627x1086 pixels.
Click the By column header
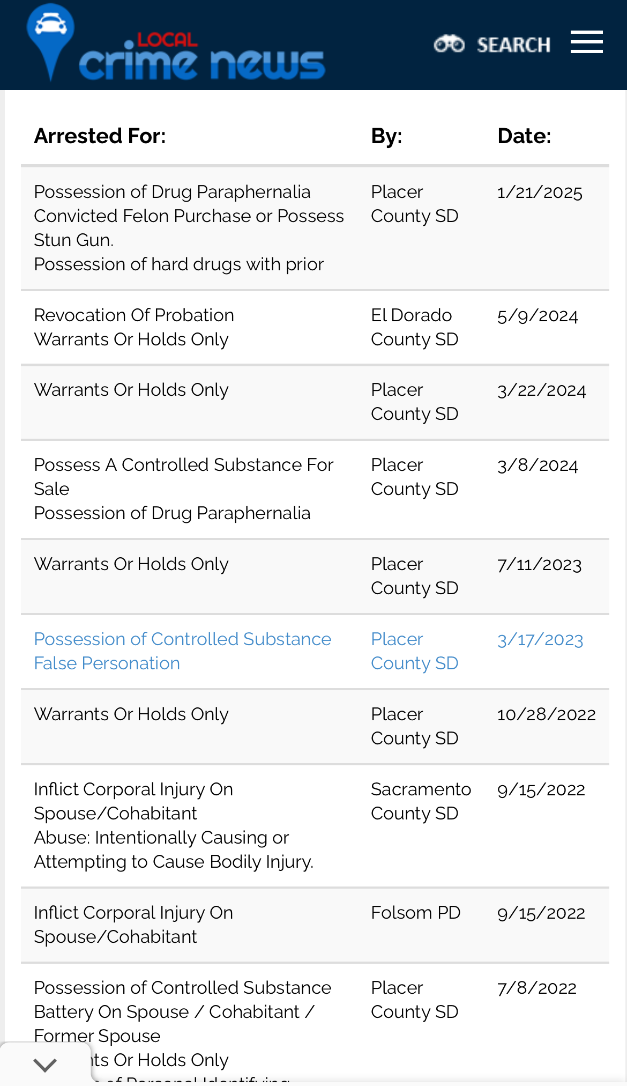tap(386, 136)
